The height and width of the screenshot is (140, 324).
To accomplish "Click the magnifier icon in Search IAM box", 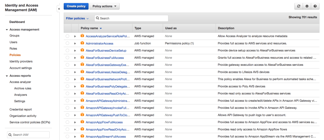I will (10, 135).
